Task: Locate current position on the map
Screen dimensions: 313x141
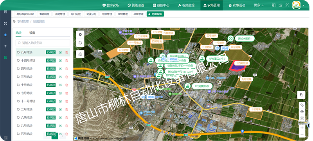Action: [302, 112]
